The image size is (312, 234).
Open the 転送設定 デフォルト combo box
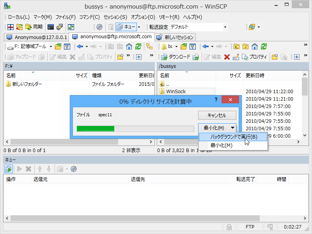(199, 27)
